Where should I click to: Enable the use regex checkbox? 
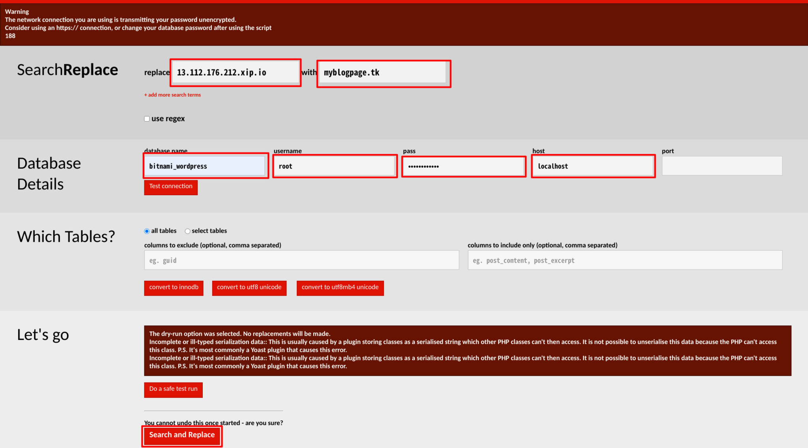click(x=146, y=118)
